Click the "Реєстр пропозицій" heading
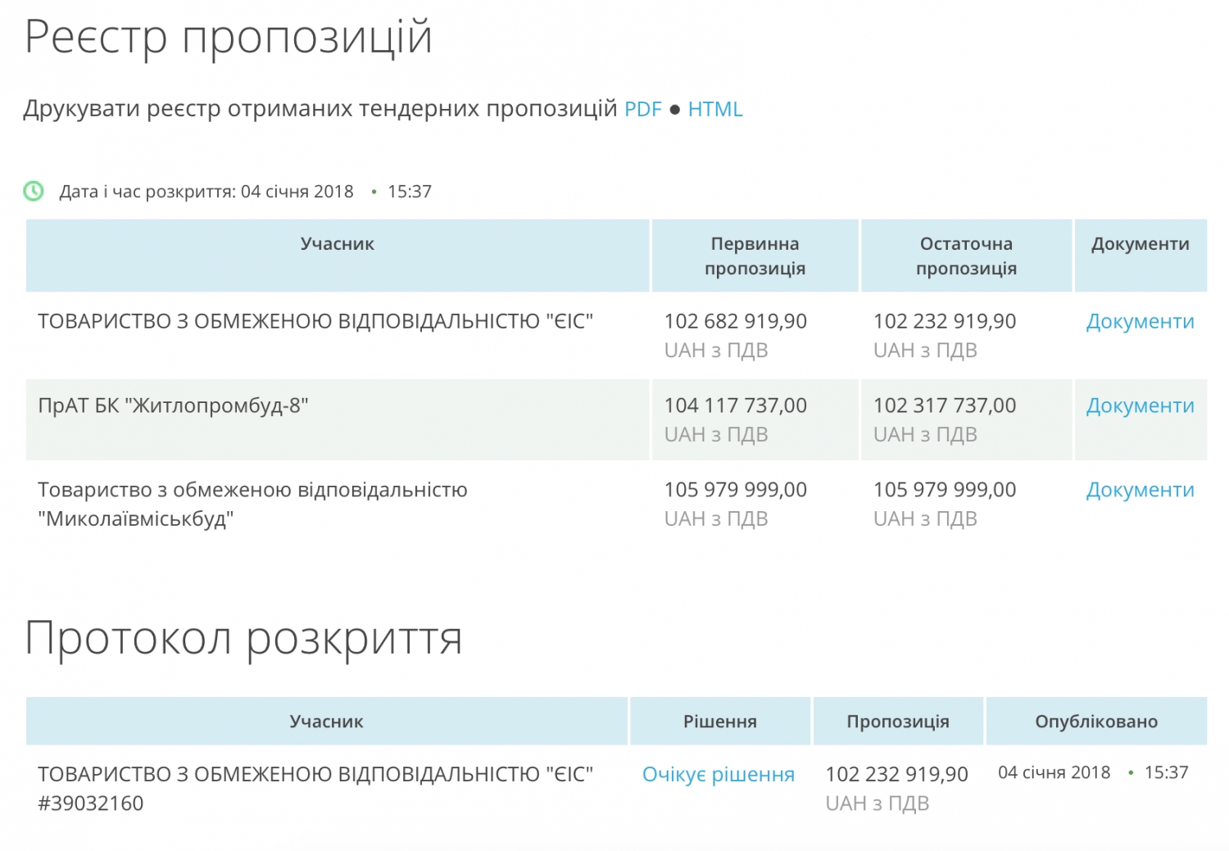 (x=229, y=38)
